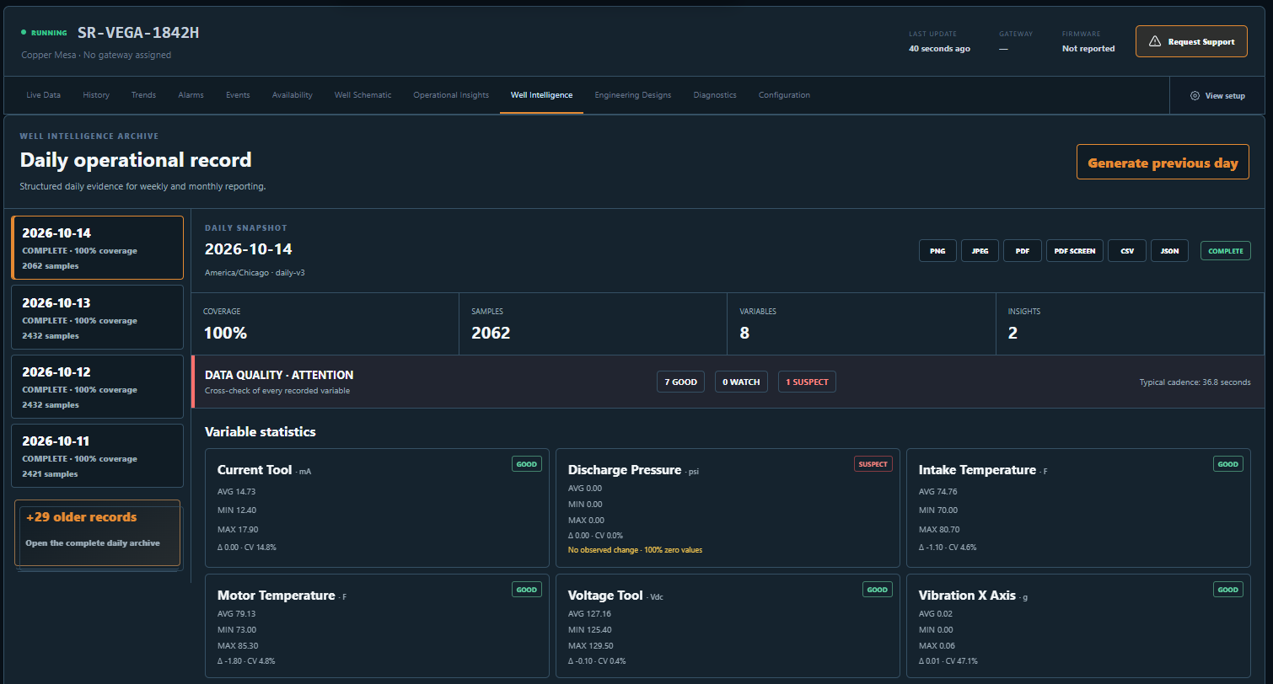Click the 7 GOOD quality badge
The image size is (1273, 684).
pos(680,382)
